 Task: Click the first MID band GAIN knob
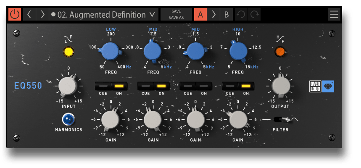point(153,120)
